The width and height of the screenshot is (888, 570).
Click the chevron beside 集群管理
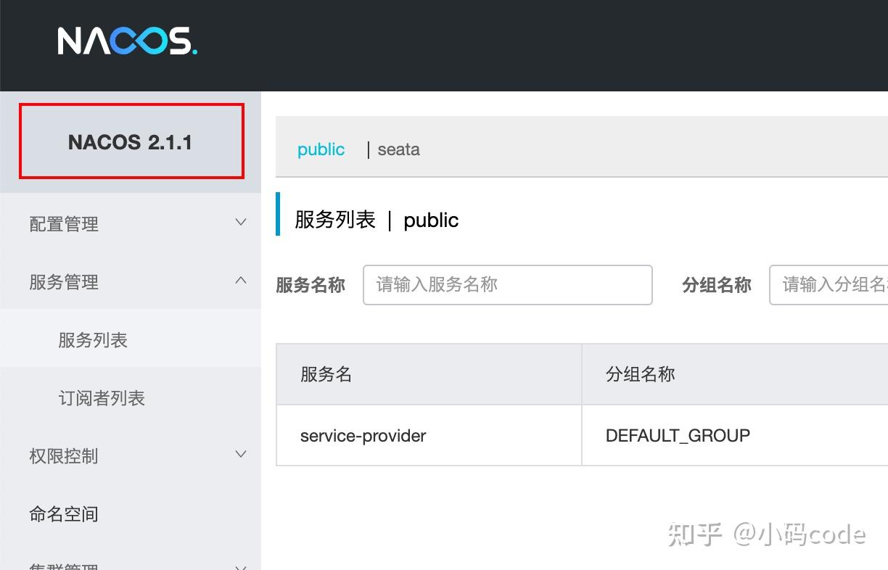pos(240,565)
